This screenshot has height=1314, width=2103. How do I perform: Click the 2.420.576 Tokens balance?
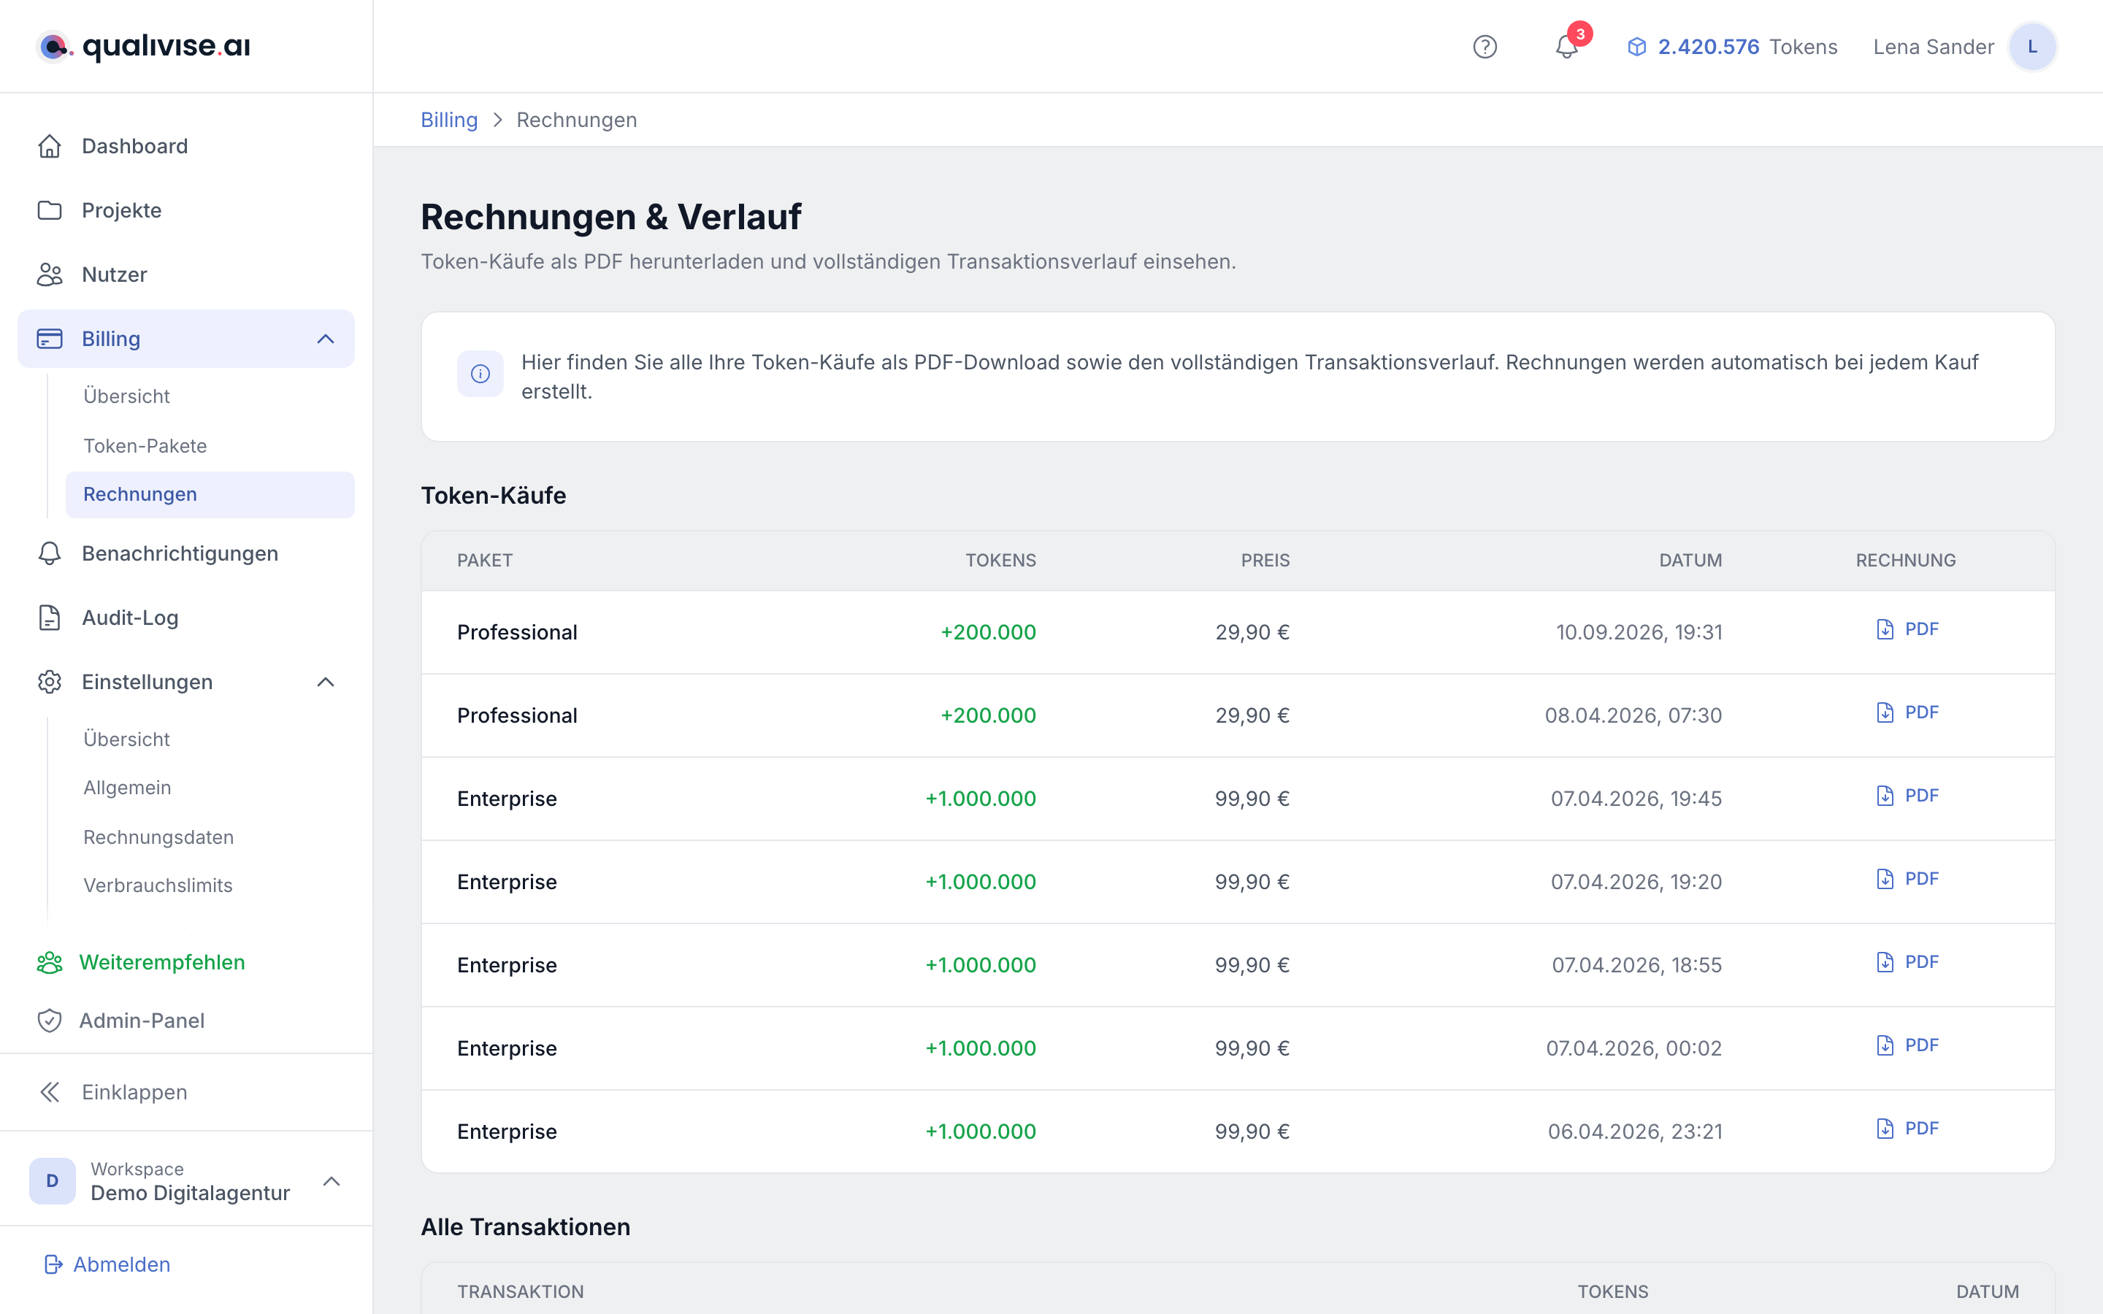point(1732,47)
